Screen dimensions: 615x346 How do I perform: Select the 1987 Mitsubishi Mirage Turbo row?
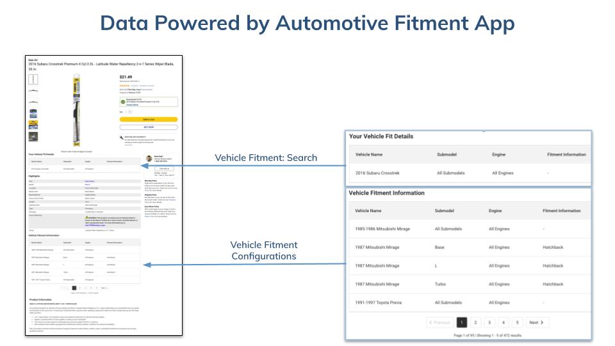[x=468, y=284]
